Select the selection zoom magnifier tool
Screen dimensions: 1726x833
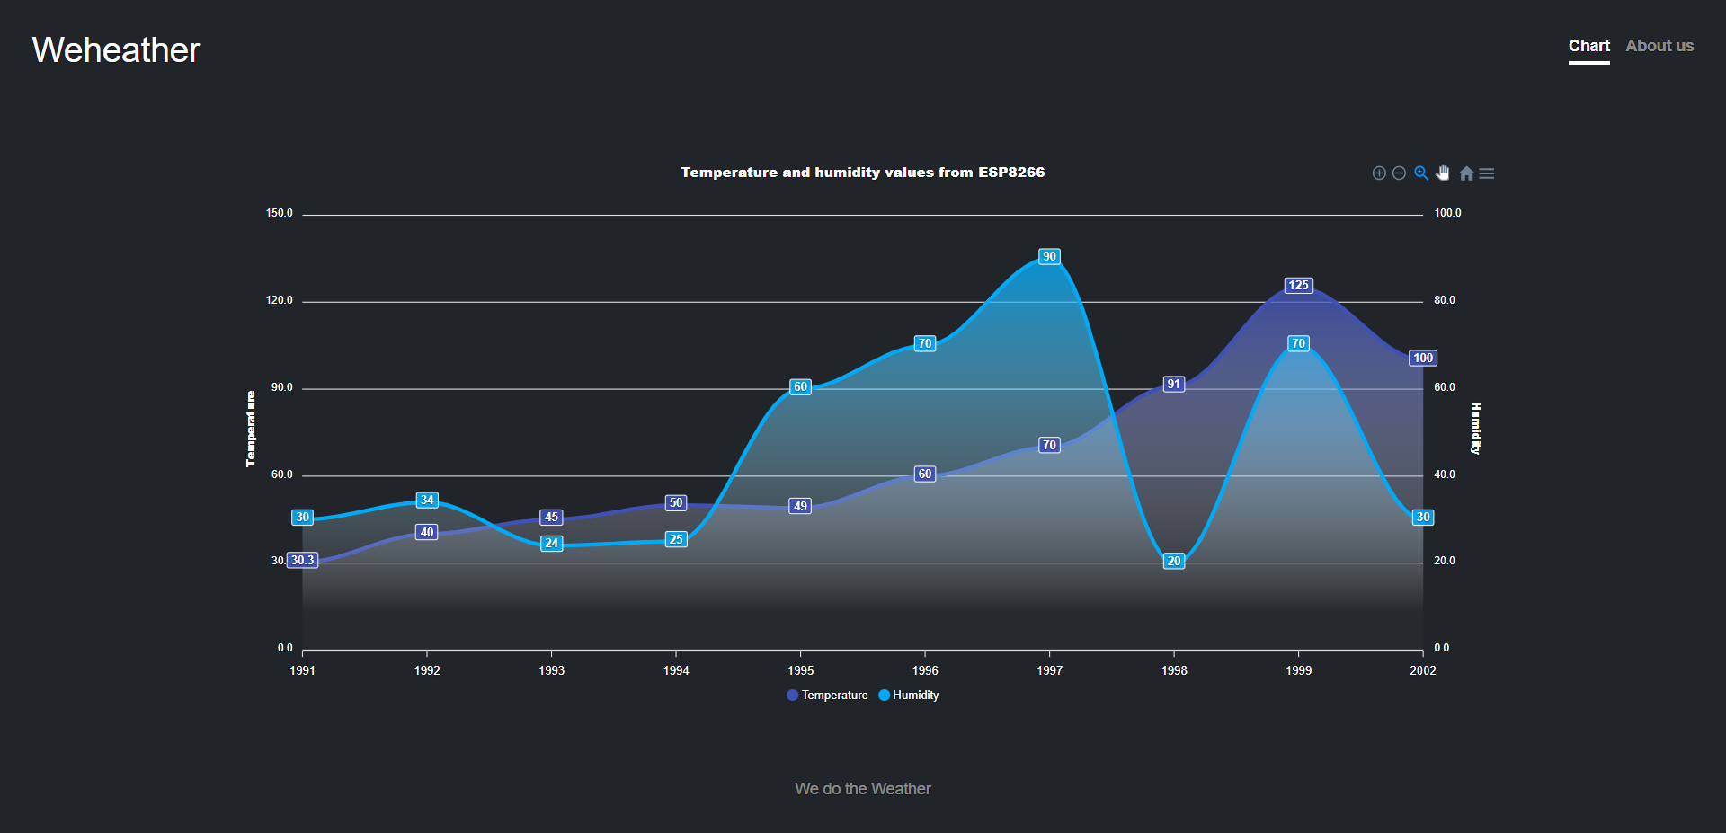1421,173
